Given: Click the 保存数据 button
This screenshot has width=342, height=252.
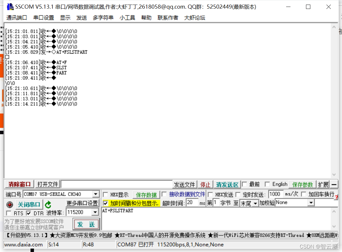Looking at the screenshot, I should 146,195.
